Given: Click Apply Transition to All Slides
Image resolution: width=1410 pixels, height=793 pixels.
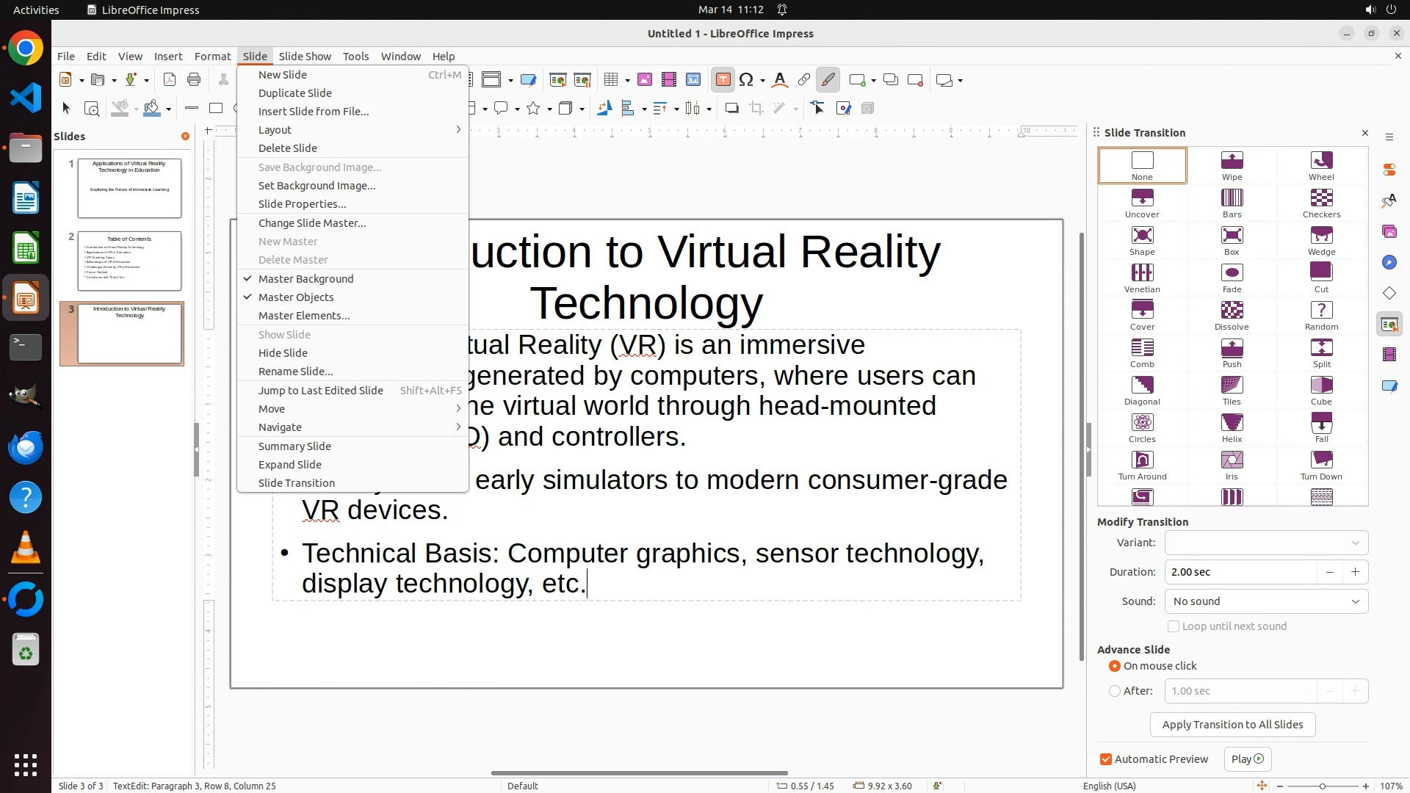Looking at the screenshot, I should pyautogui.click(x=1232, y=725).
